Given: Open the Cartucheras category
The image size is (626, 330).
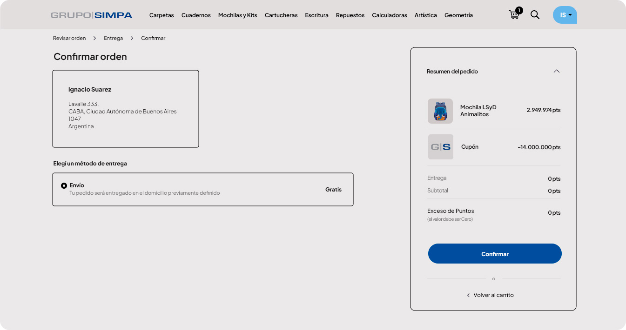Looking at the screenshot, I should click(281, 15).
